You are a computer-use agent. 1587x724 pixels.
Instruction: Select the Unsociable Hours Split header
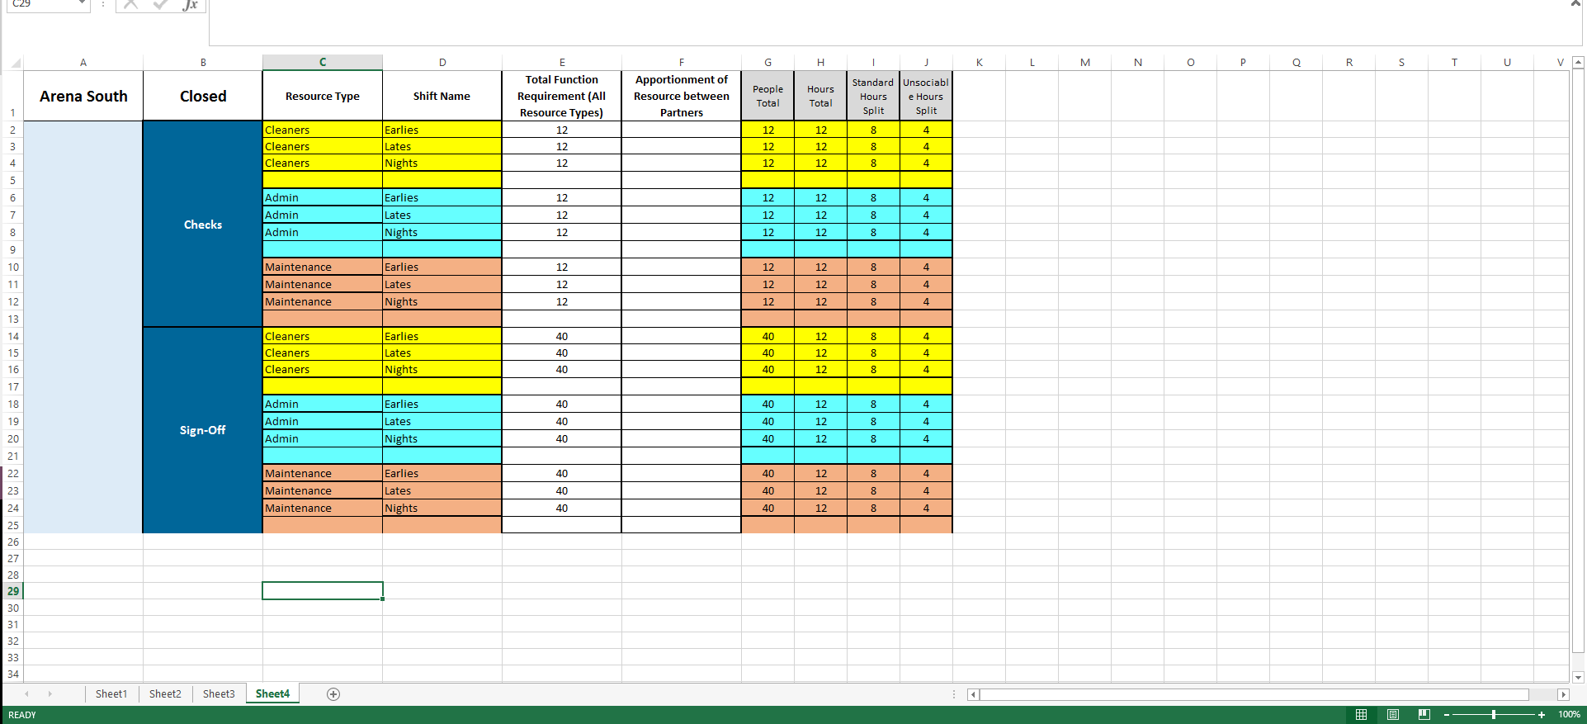click(x=926, y=96)
